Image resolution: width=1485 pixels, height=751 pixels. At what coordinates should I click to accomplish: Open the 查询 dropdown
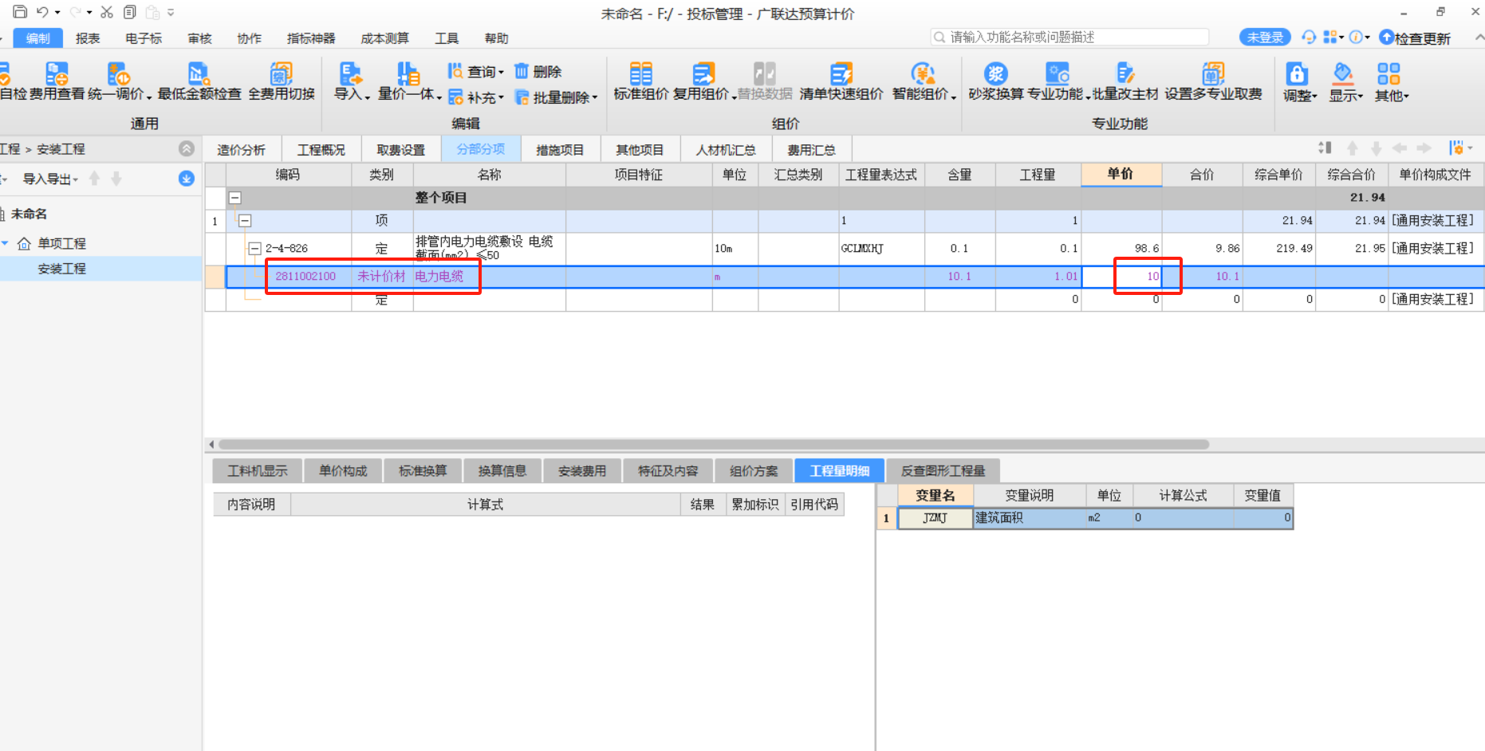click(x=476, y=71)
